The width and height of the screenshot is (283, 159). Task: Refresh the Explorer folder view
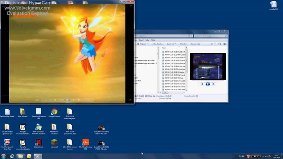(x=191, y=36)
